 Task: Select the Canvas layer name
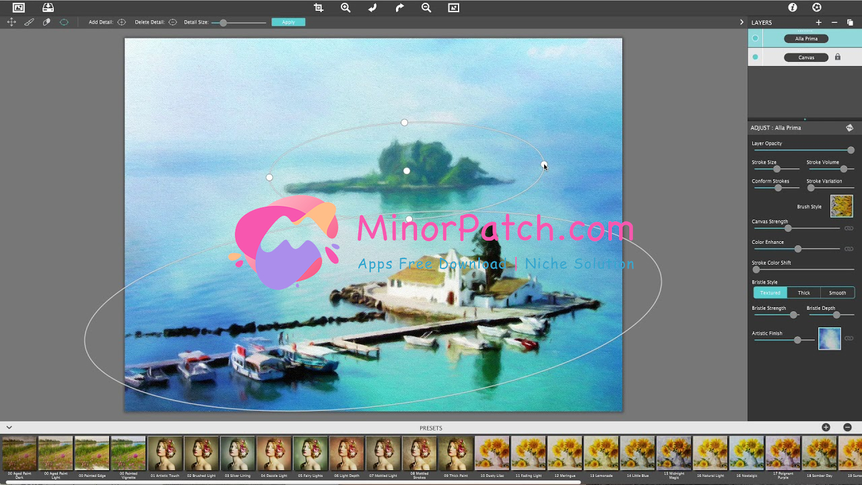tap(806, 57)
